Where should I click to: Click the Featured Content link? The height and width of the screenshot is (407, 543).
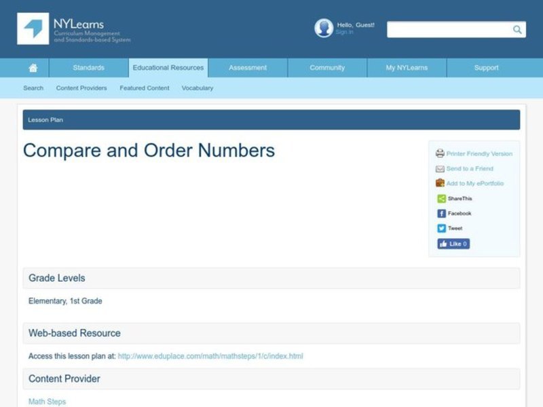click(144, 88)
